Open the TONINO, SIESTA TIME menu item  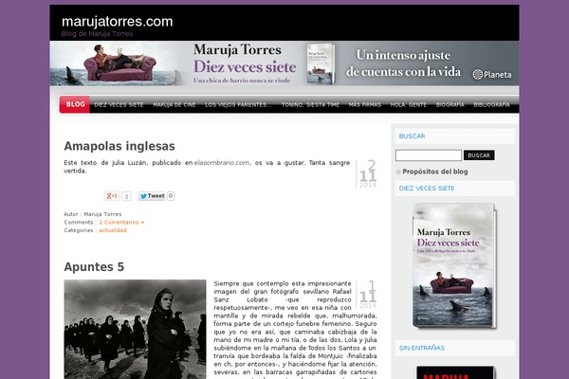point(310,105)
